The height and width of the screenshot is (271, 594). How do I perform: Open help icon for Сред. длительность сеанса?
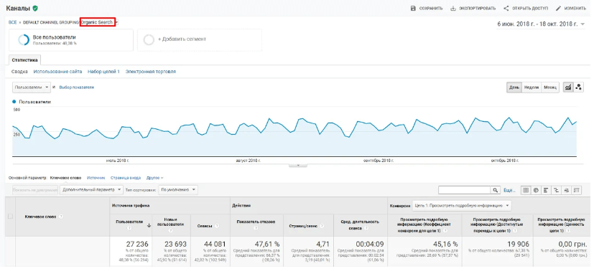367,228
